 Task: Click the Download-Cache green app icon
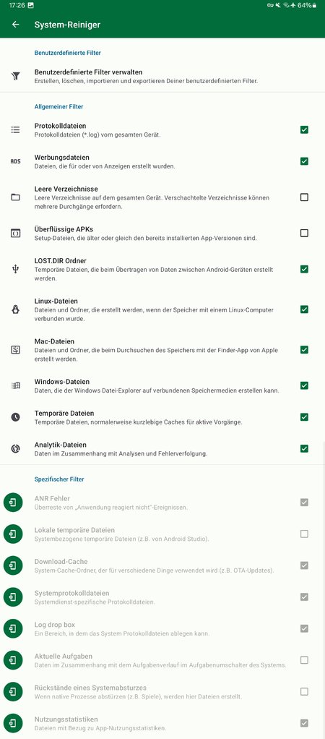click(13, 565)
